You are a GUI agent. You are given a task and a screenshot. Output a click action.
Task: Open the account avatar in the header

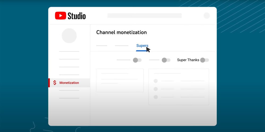point(206,16)
